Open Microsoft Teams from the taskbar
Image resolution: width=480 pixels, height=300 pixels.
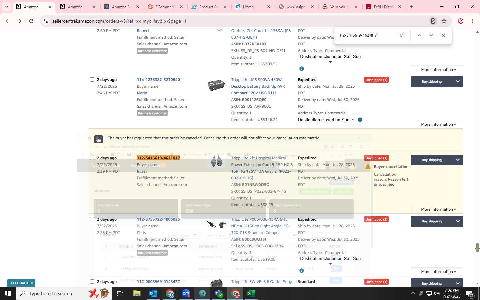click(219, 293)
